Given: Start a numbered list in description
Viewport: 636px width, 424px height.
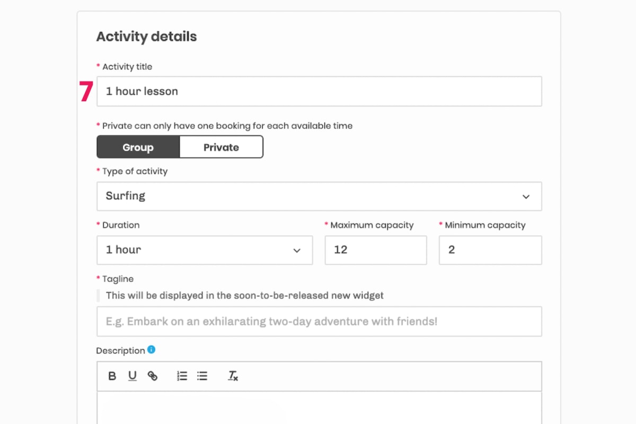Looking at the screenshot, I should click(x=182, y=376).
